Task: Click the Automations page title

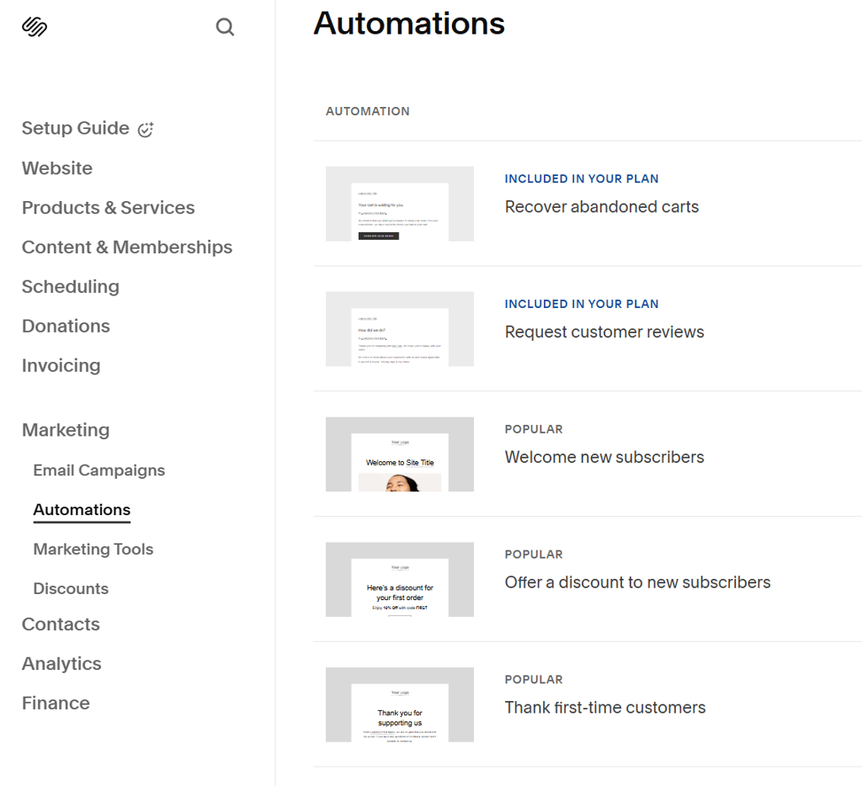Action: (x=409, y=24)
